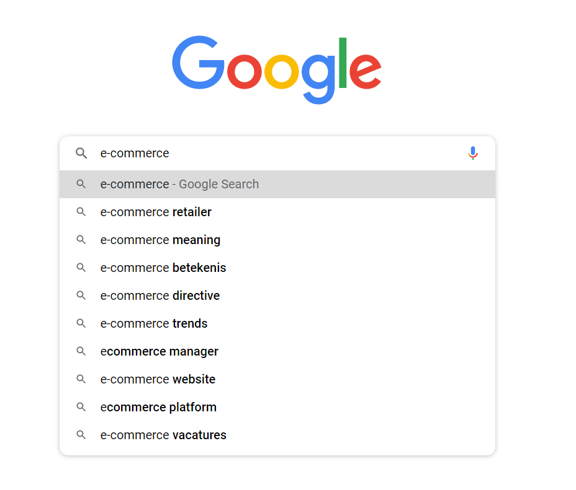Pick the 'e-commerce meaning' suggestion
This screenshot has width=576, height=490.
(x=160, y=240)
